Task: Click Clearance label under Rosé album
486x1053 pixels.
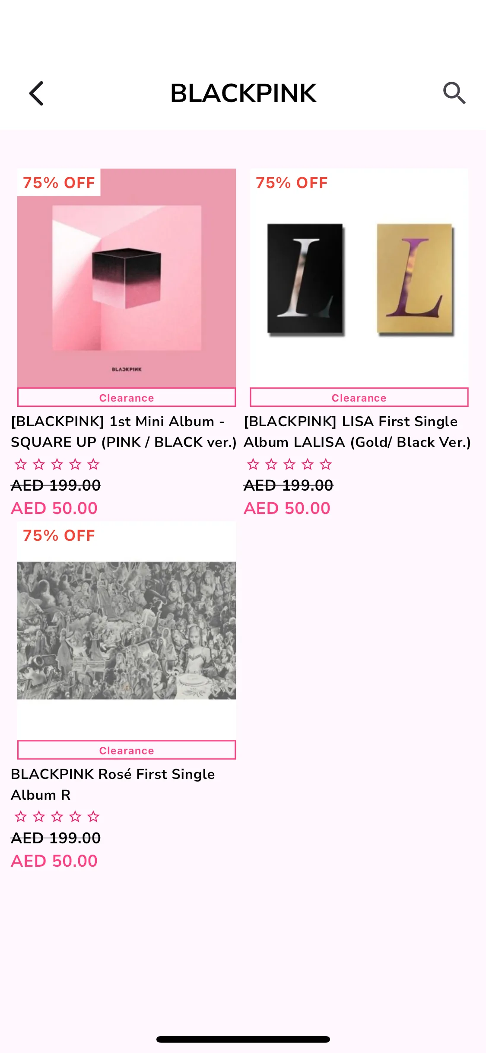Action: (x=127, y=750)
